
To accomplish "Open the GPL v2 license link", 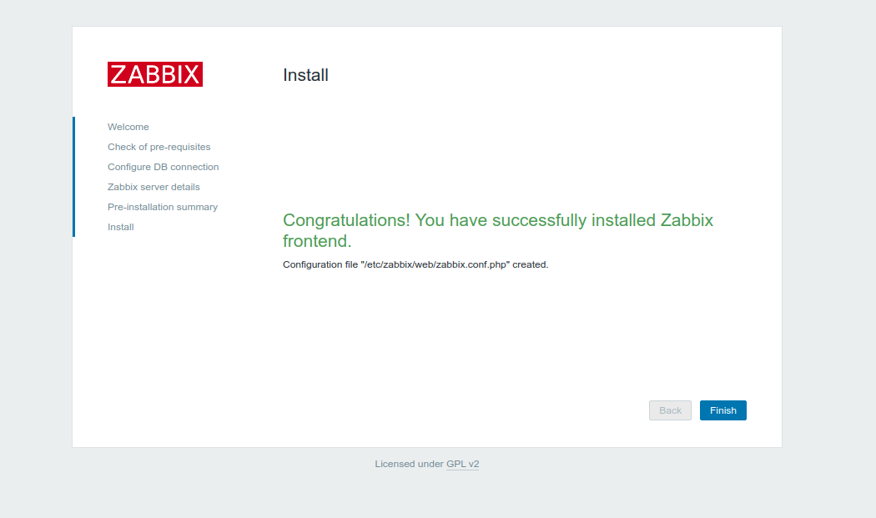I will tap(462, 465).
